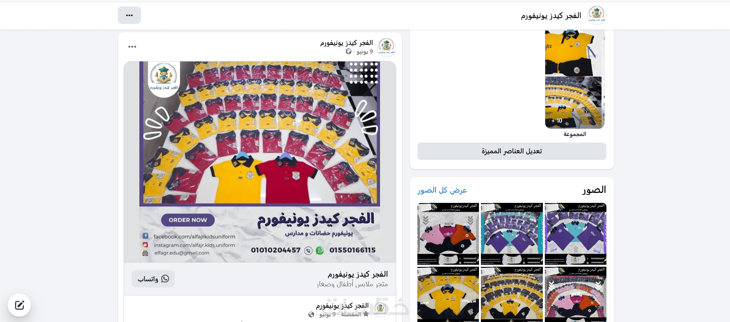Open the pink and orange shirts photo
The image size is (730, 322).
(448, 234)
